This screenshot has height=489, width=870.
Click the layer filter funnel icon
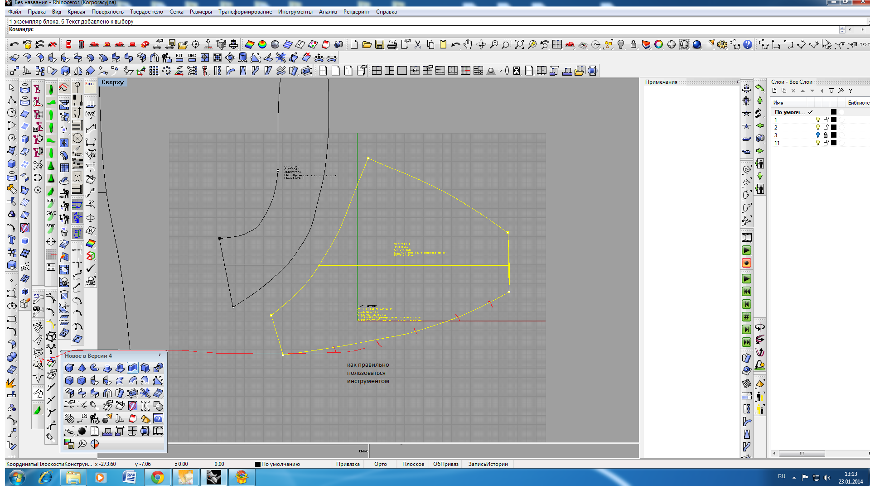[x=831, y=91]
